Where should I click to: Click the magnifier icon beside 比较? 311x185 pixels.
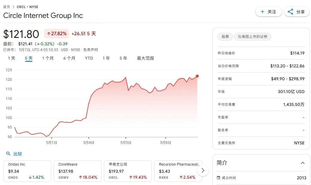8,154
